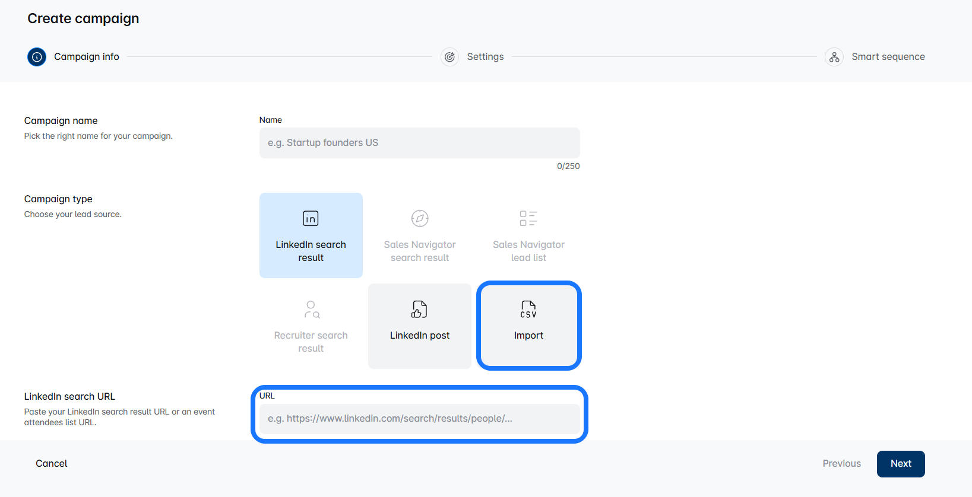Open the Campaign info step label
Image resolution: width=972 pixels, height=497 pixels.
[x=87, y=57]
